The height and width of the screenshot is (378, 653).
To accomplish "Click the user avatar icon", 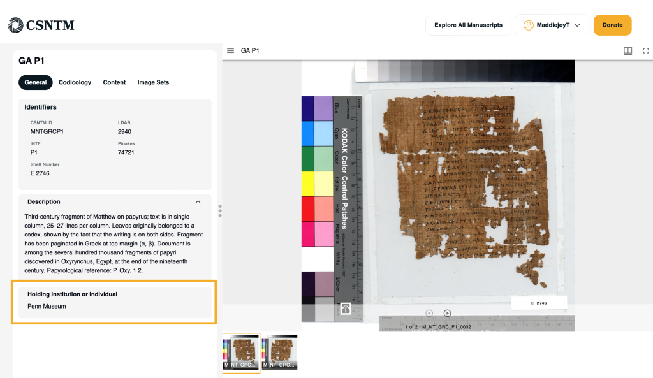I will [x=528, y=25].
